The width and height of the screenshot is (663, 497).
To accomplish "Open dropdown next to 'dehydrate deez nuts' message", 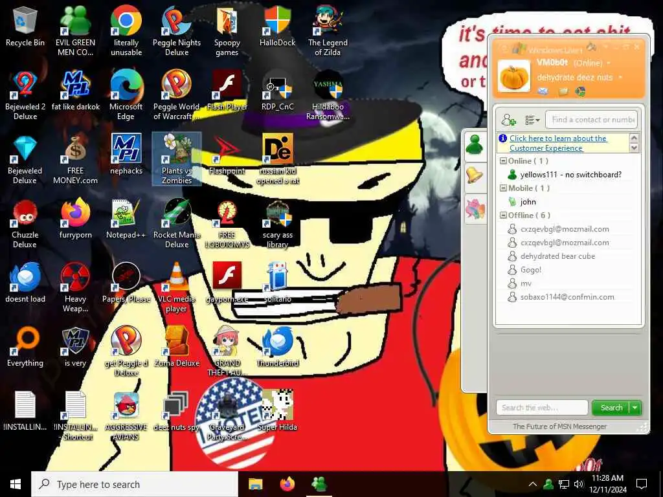I will 620,78.
